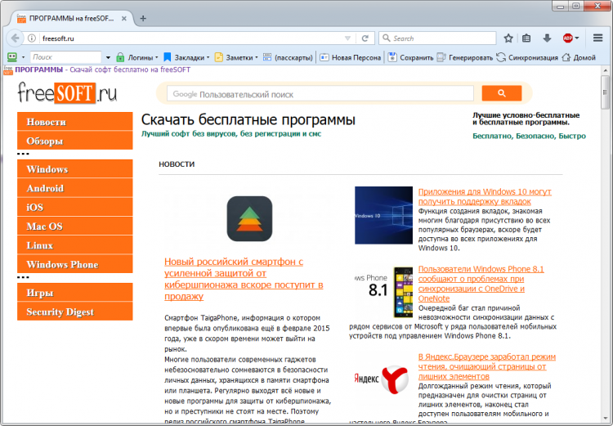Click the (пасскарты) toolbar item
This screenshot has width=613, height=426.
pyautogui.click(x=288, y=57)
